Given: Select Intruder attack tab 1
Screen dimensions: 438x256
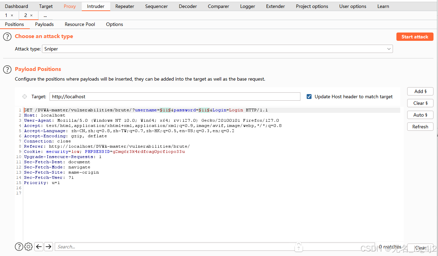Looking at the screenshot, I should (6, 15).
